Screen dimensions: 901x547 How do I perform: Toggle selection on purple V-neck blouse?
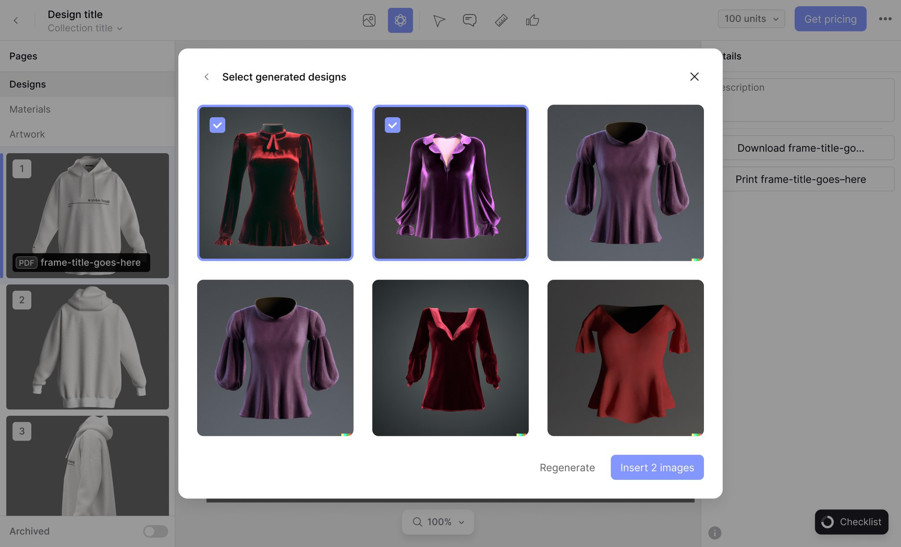pos(450,182)
